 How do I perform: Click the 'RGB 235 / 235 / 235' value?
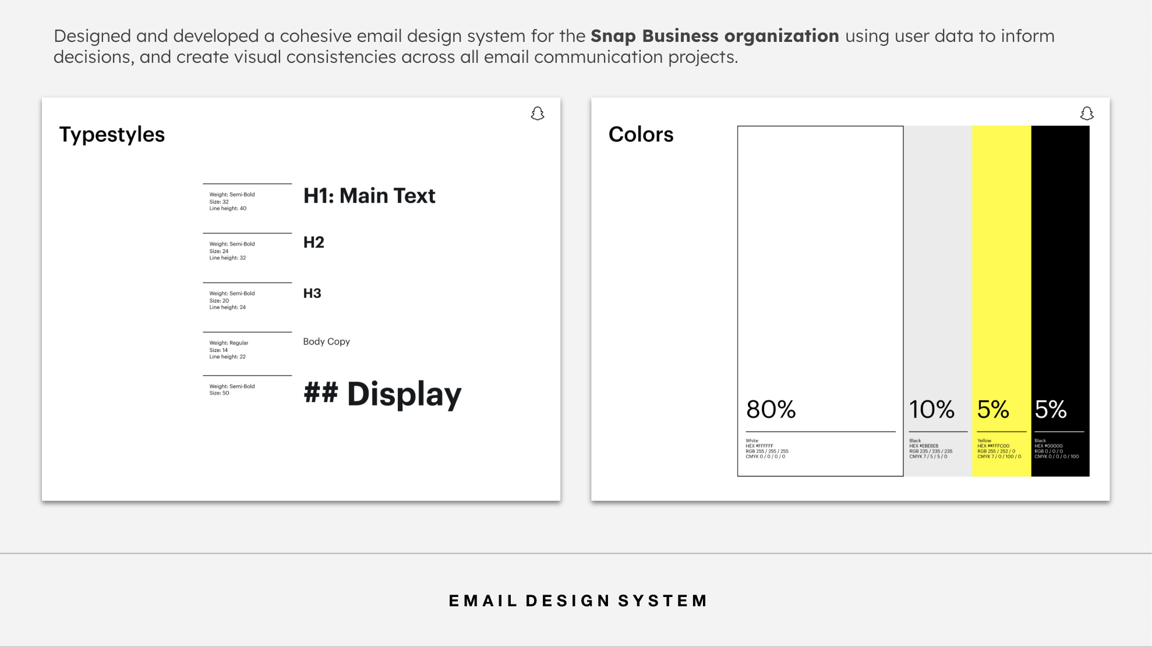pyautogui.click(x=931, y=452)
